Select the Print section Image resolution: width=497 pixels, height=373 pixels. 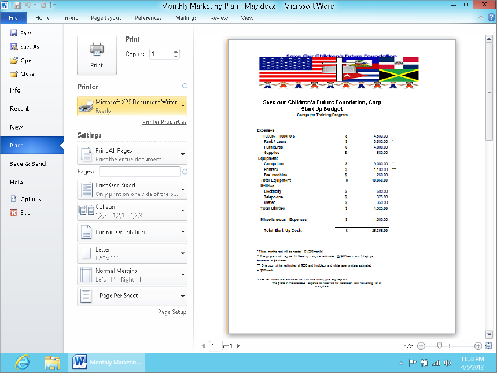coord(32,146)
